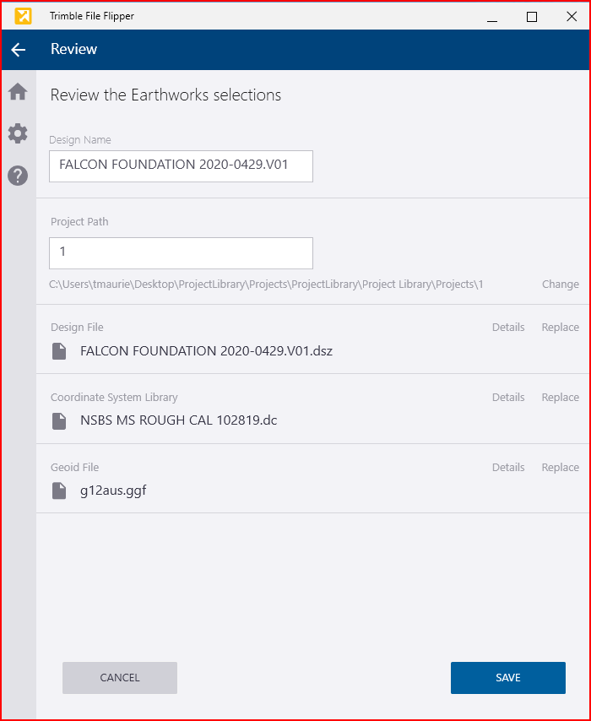The image size is (591, 721).
Task: Open the help question mark icon
Action: click(18, 176)
